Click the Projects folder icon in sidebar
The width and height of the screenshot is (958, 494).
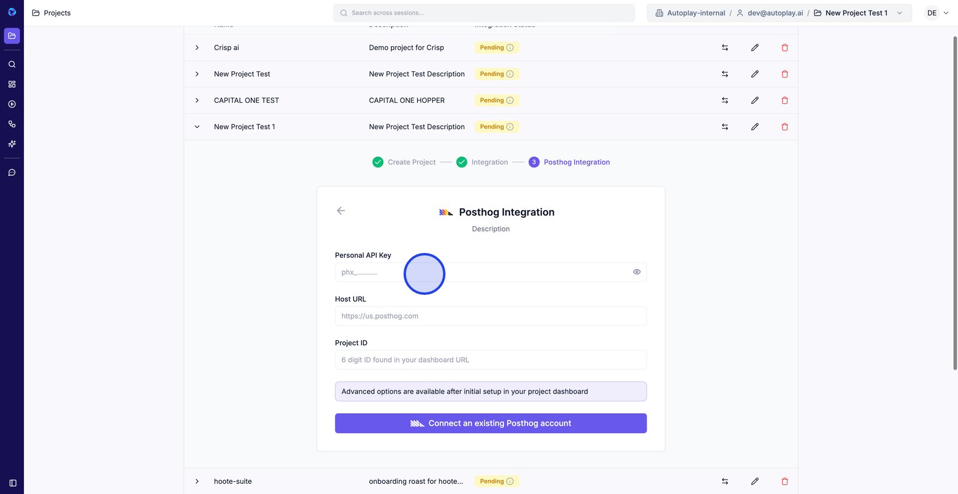coord(12,36)
